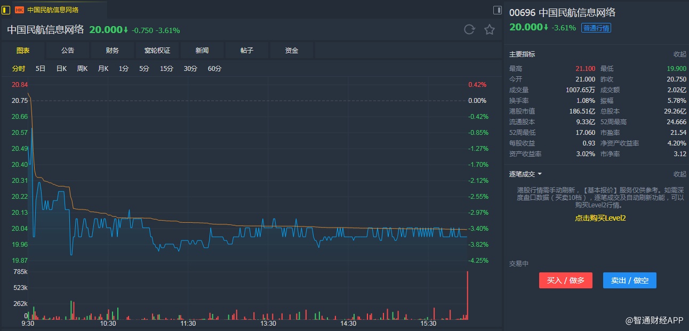Open the 公告 tab
The height and width of the screenshot is (331, 689).
[x=68, y=51]
